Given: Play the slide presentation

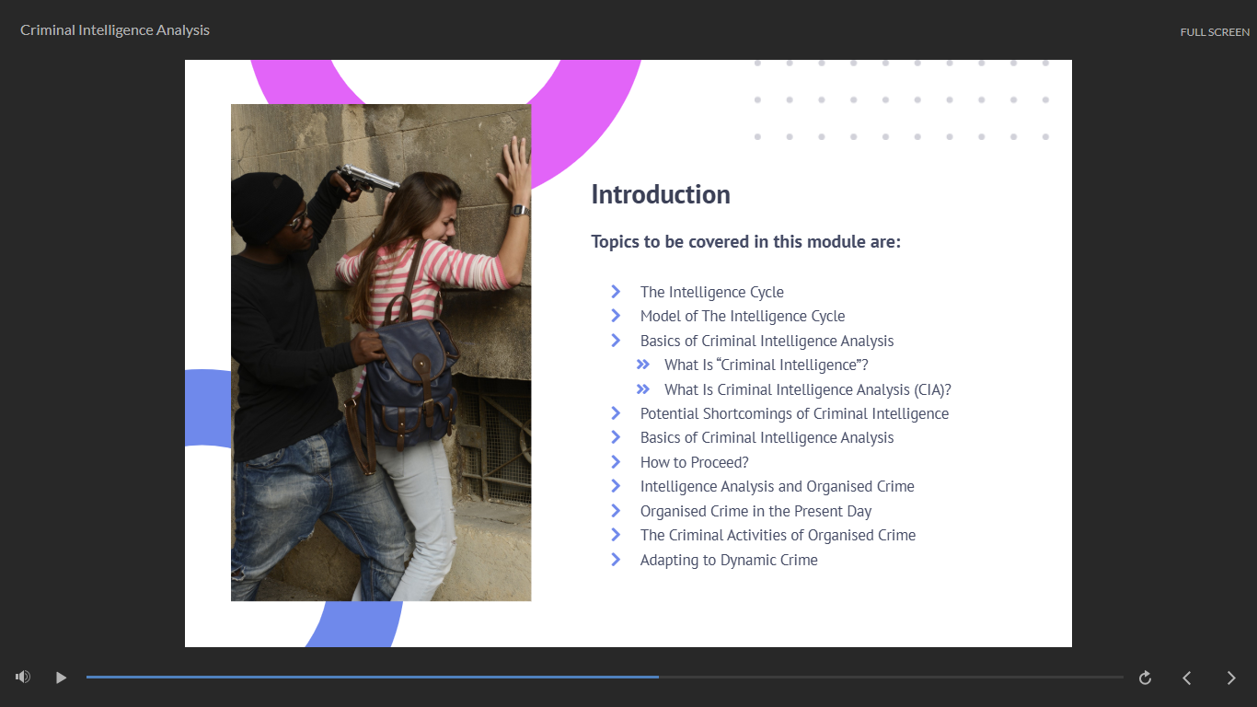Looking at the screenshot, I should [x=61, y=678].
